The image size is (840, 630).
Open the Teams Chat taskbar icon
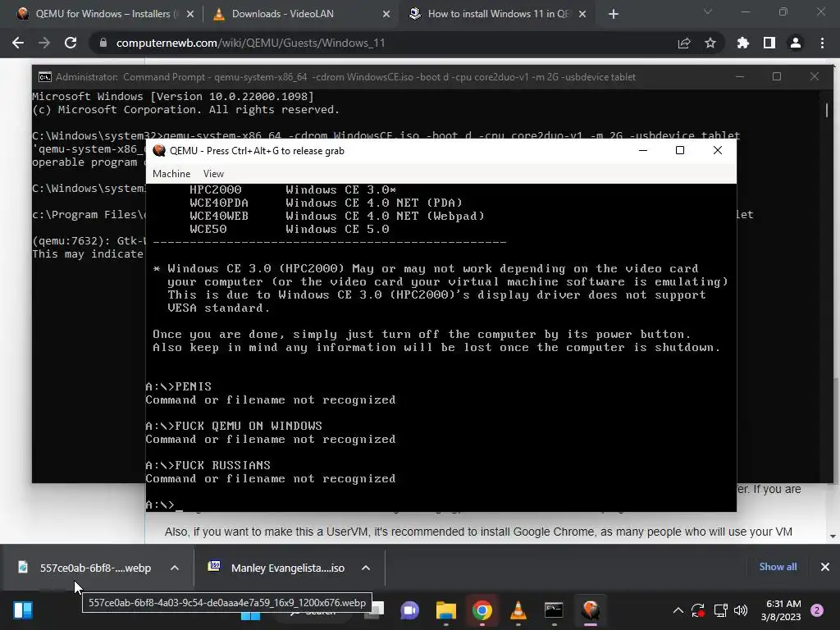pyautogui.click(x=410, y=610)
